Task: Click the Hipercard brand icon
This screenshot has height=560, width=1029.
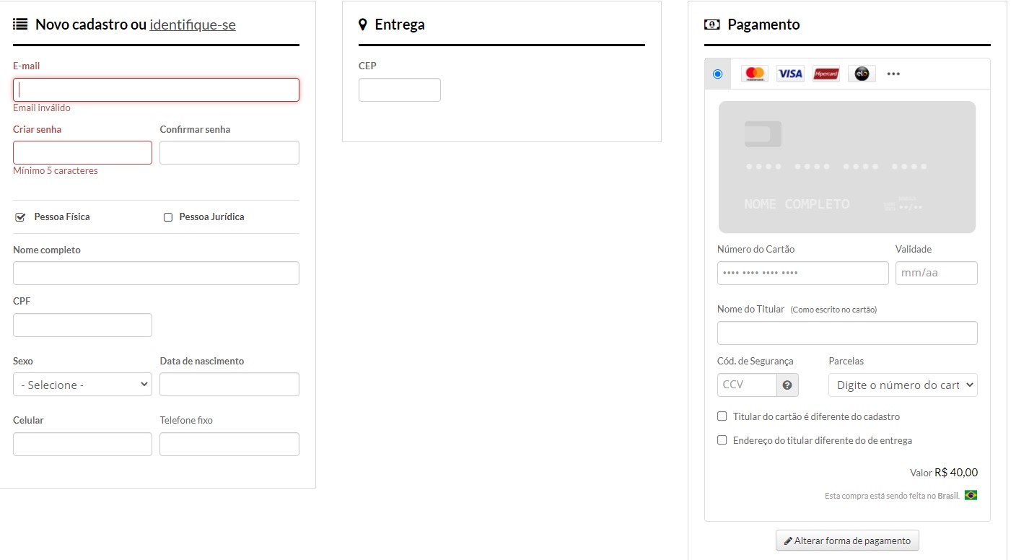Action: tap(826, 74)
